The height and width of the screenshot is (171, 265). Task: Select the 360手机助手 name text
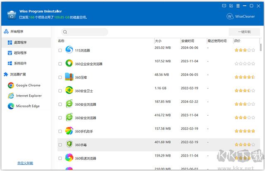tap(84, 131)
